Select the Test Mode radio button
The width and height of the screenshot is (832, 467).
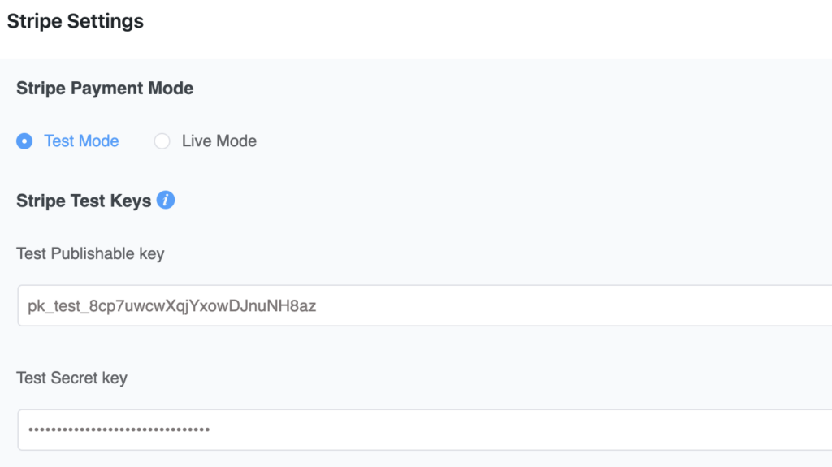24,141
